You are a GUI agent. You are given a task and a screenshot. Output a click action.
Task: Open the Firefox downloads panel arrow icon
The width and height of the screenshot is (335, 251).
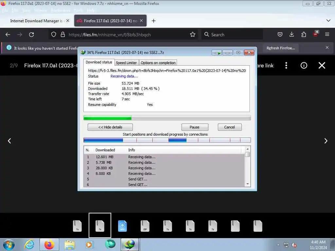coord(291,34)
